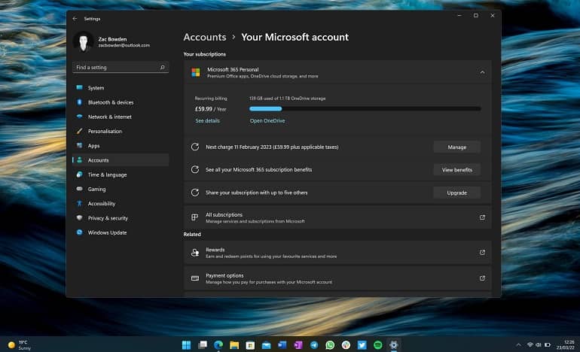Click the 'Related' section heading
The width and height of the screenshot is (580, 352).
(x=192, y=234)
